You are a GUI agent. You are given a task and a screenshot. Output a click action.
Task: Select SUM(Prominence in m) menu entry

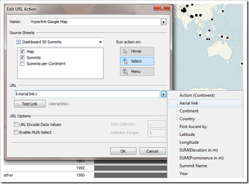(x=205, y=158)
